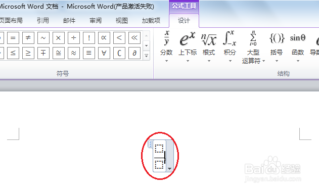Insert the much-less-than symbol
The image size is (319, 190).
134,38
